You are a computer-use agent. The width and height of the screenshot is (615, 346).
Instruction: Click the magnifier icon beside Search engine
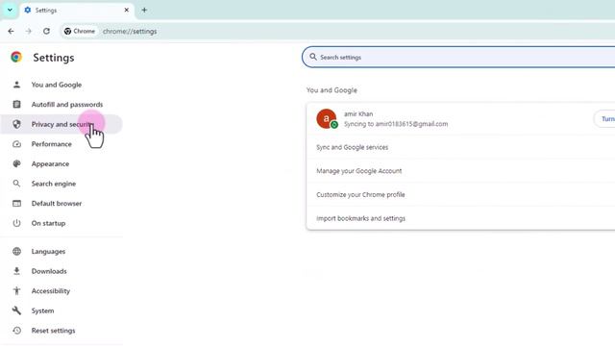16,184
